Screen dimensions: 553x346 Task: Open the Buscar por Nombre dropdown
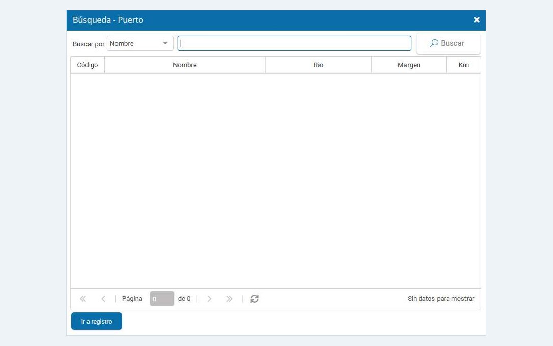[x=140, y=43]
